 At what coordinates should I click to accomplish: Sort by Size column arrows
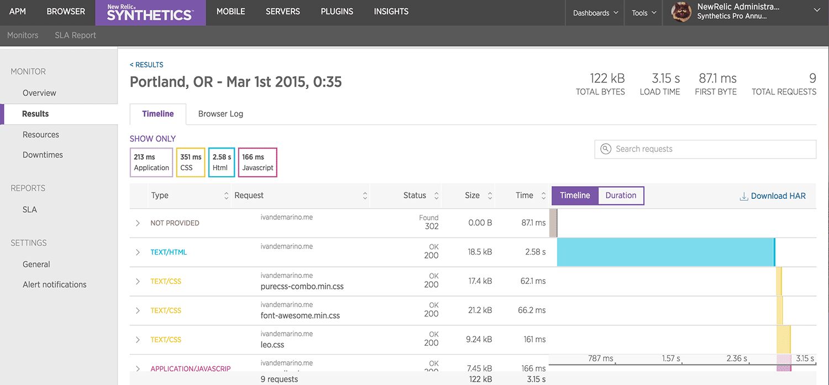click(x=490, y=196)
